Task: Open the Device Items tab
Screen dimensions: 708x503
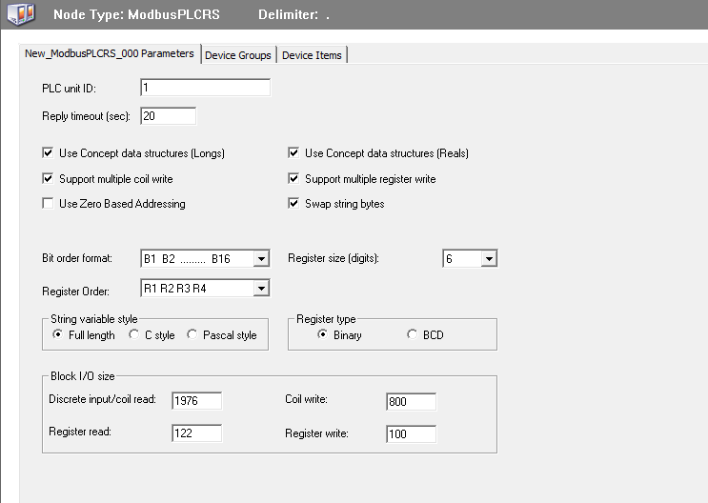Action: tap(313, 55)
